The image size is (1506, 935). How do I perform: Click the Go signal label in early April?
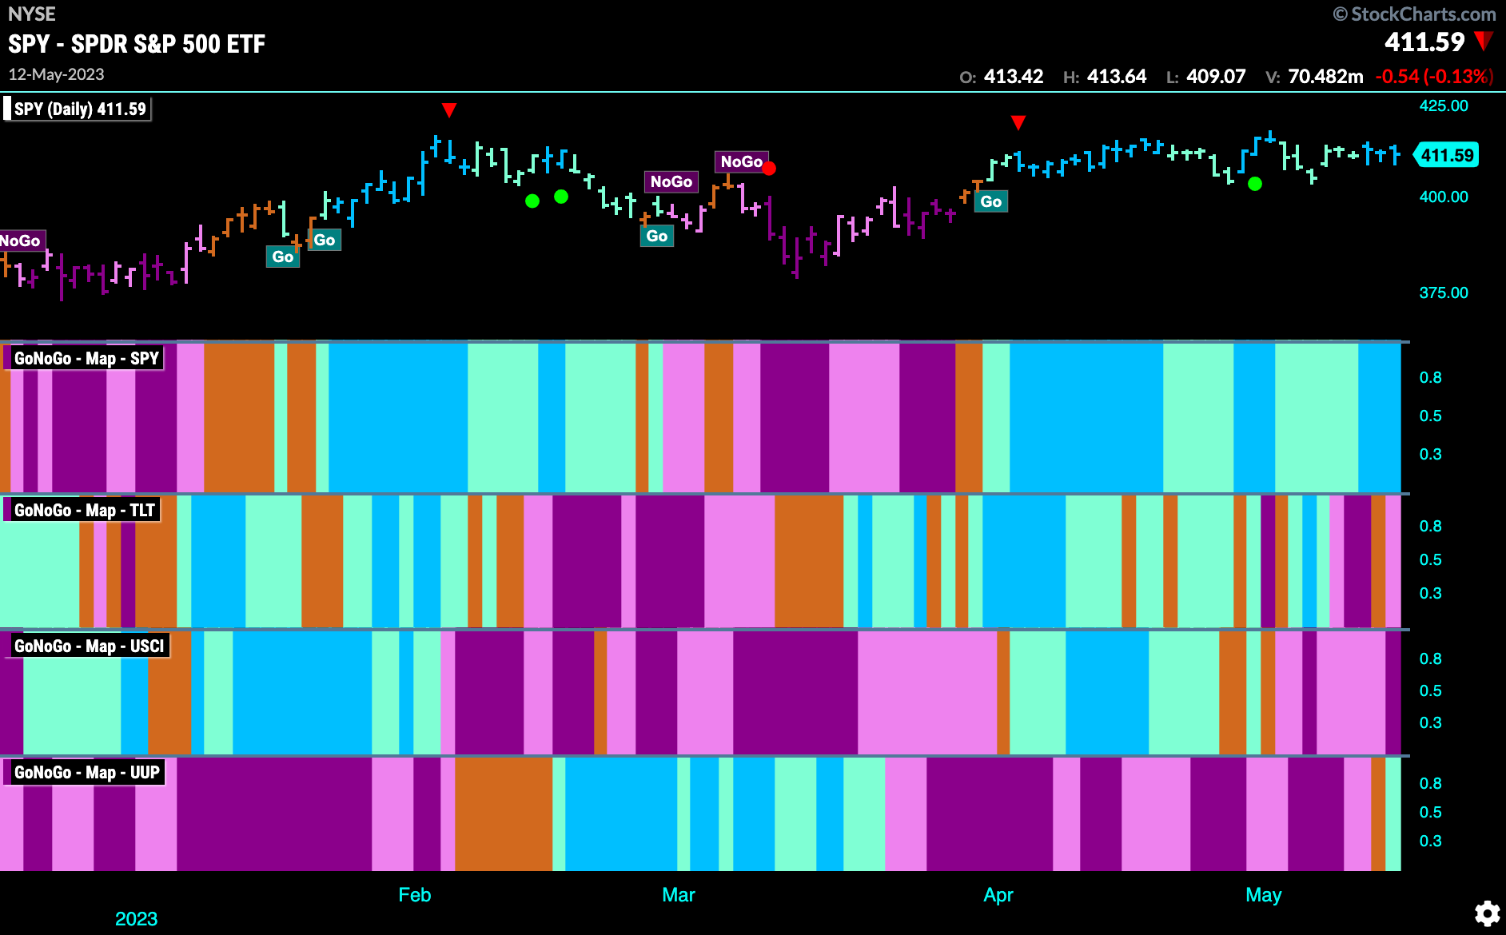coord(990,201)
